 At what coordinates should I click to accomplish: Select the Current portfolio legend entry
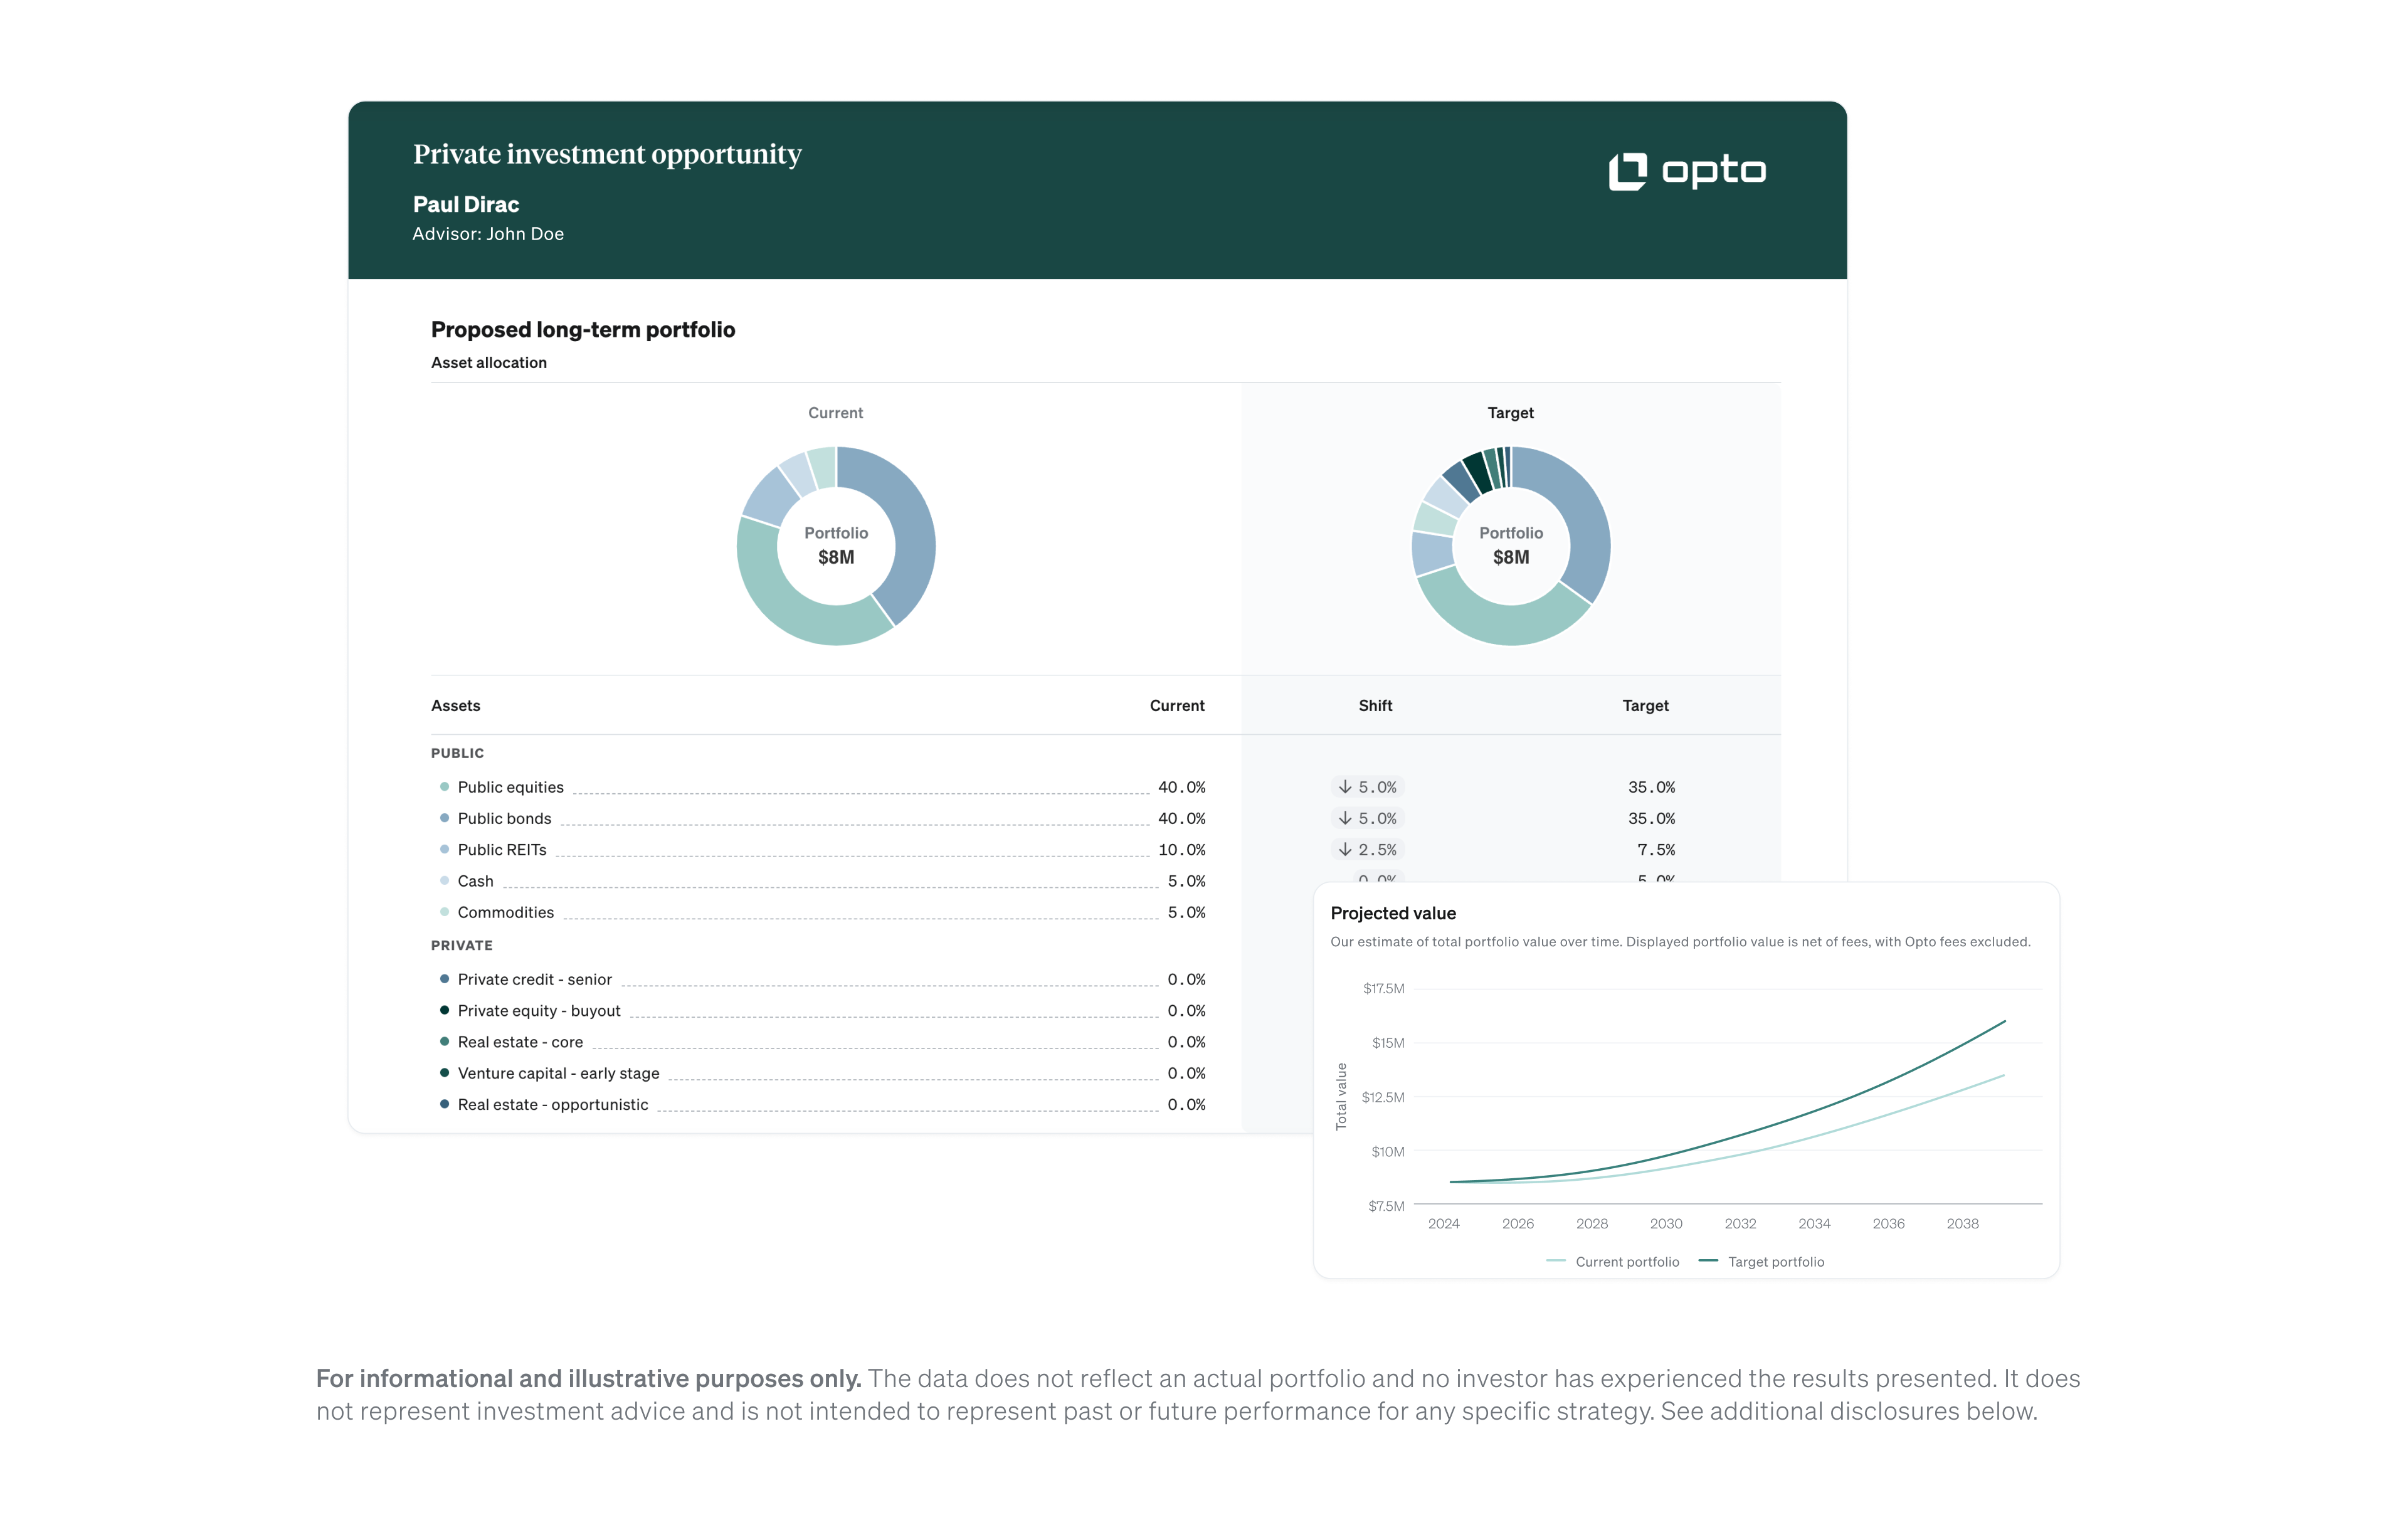point(1612,1262)
